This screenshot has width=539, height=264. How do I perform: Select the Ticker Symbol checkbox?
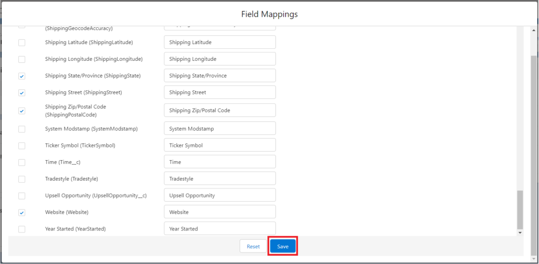pyautogui.click(x=22, y=145)
